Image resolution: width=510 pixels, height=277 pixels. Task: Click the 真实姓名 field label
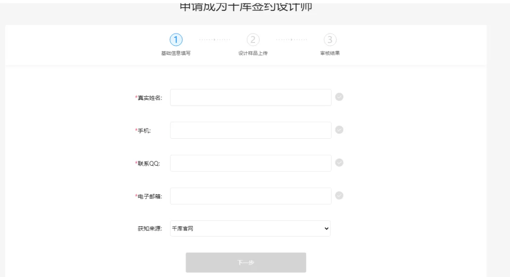coord(150,98)
